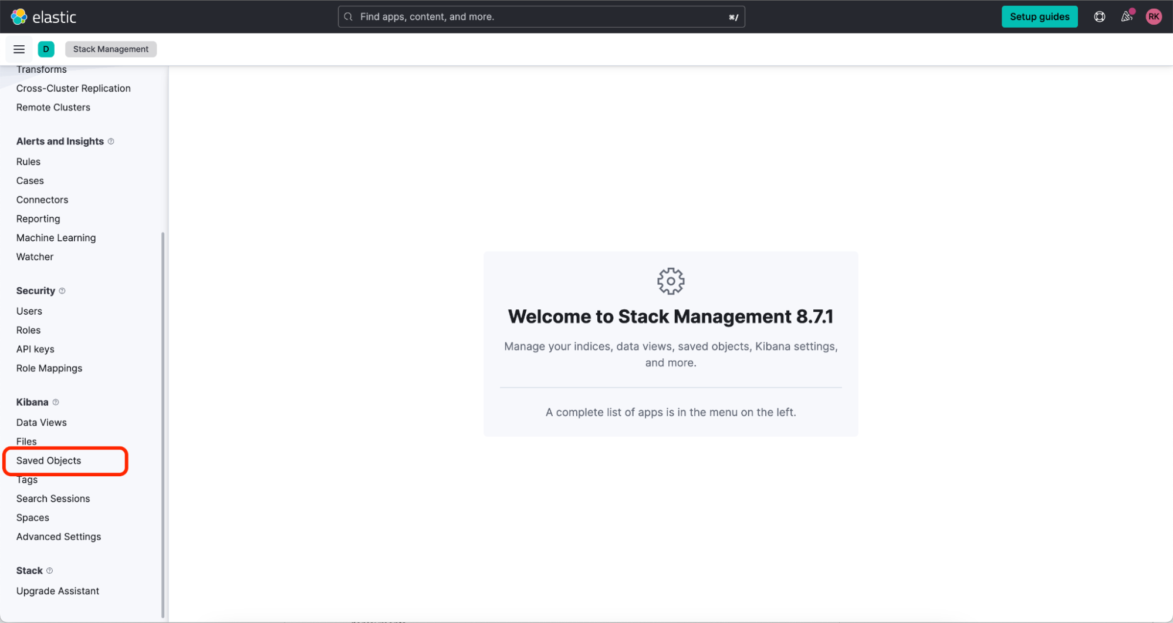This screenshot has height=623, width=1173.
Task: Open Search Sessions
Action: (x=53, y=499)
